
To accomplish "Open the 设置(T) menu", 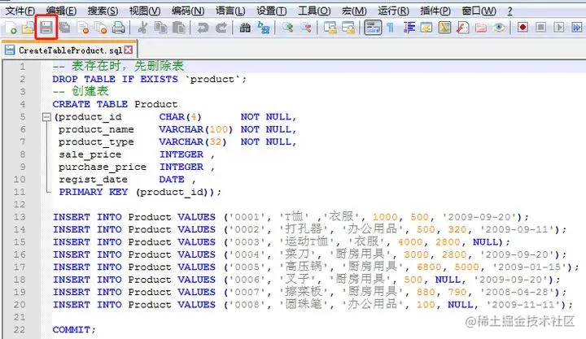I will (271, 11).
